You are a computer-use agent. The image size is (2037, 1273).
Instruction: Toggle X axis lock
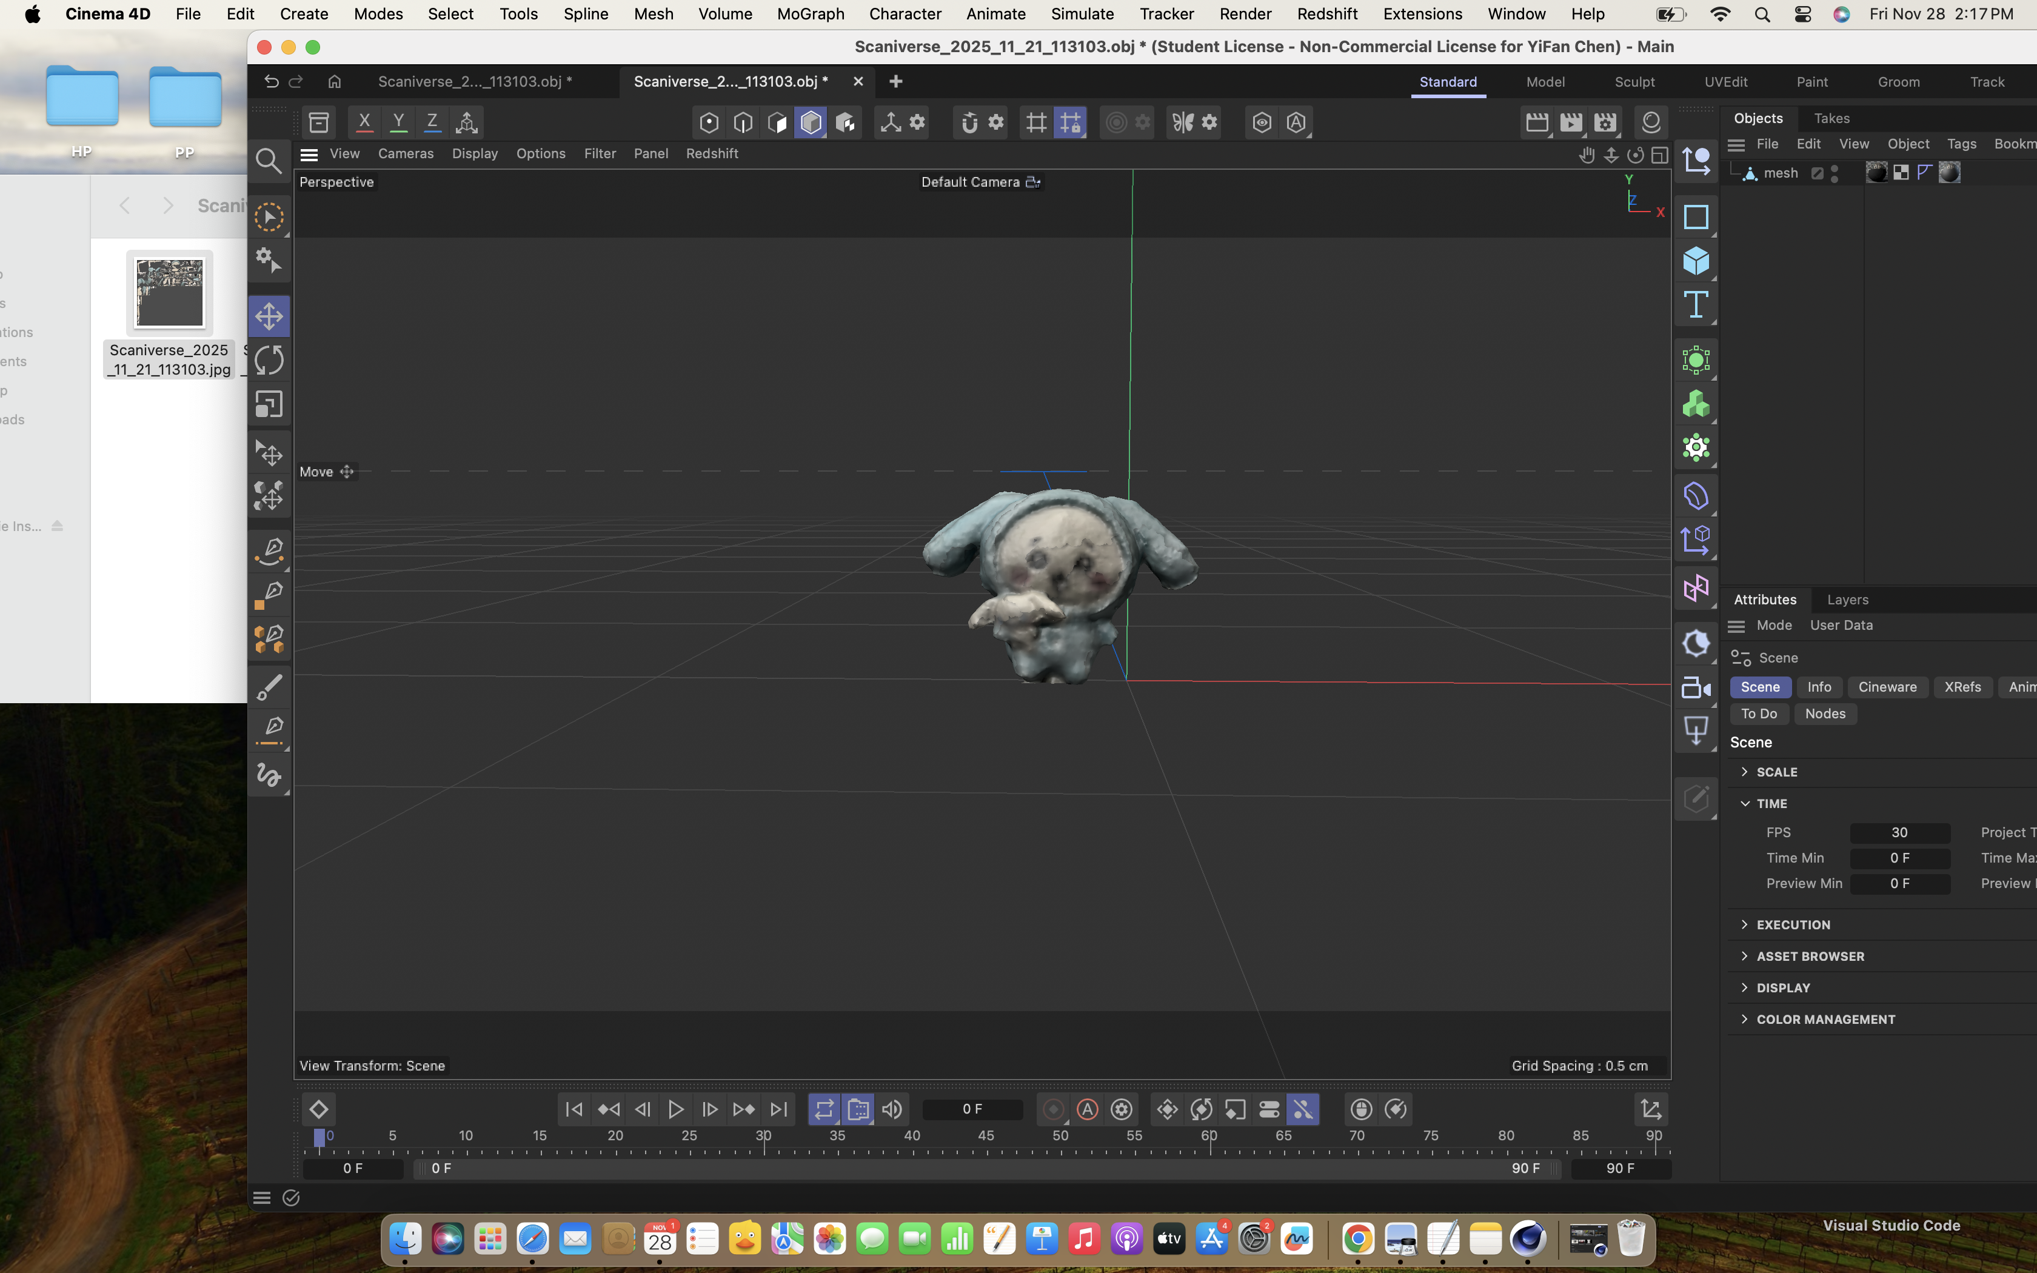(364, 122)
